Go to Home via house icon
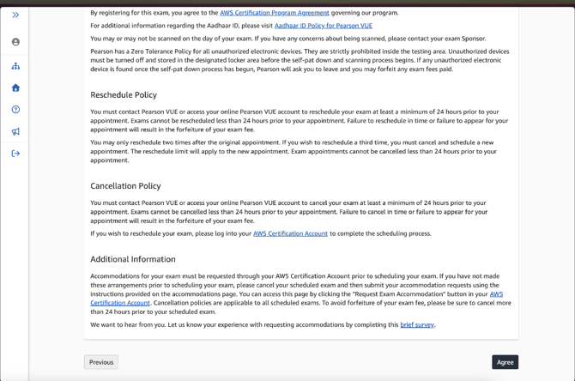 [15, 88]
